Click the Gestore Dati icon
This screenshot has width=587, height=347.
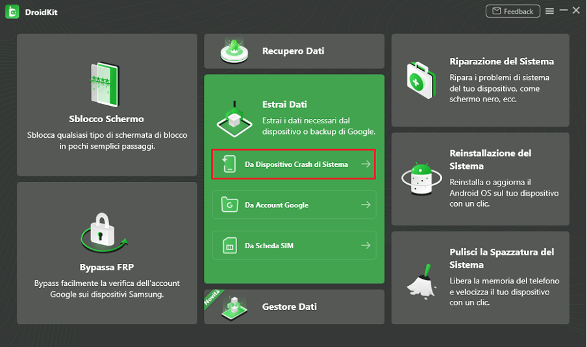(x=234, y=306)
